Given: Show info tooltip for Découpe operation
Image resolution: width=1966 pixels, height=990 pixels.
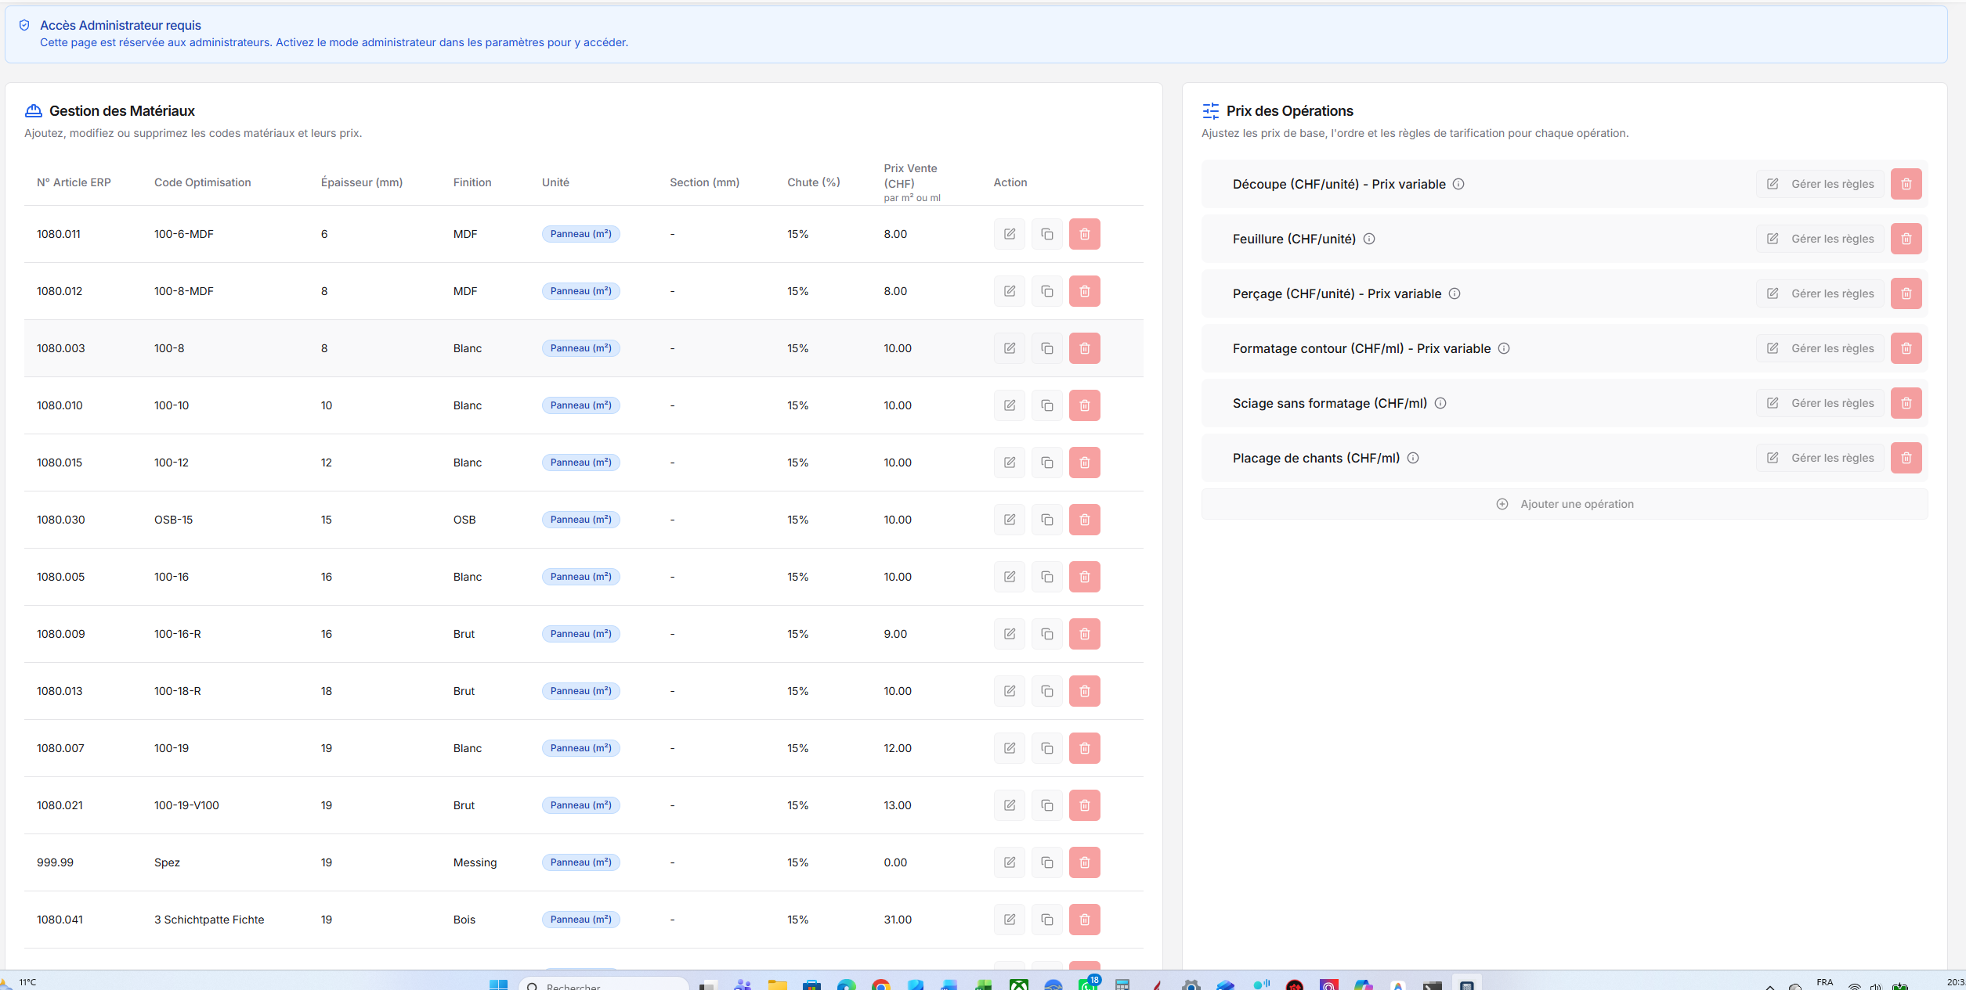Looking at the screenshot, I should pyautogui.click(x=1458, y=184).
